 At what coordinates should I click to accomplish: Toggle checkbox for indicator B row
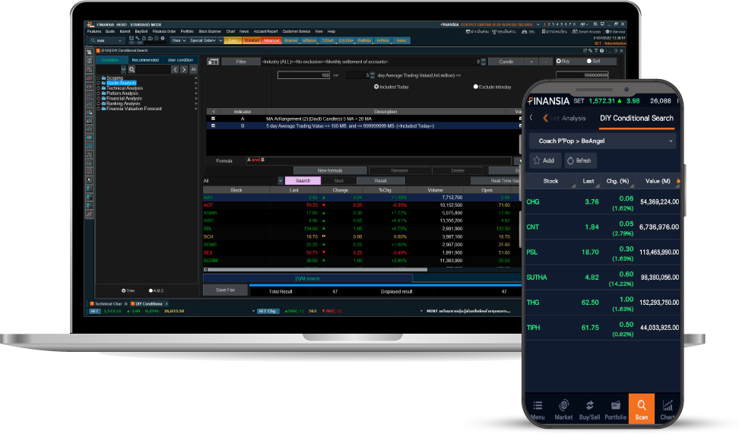(x=213, y=126)
